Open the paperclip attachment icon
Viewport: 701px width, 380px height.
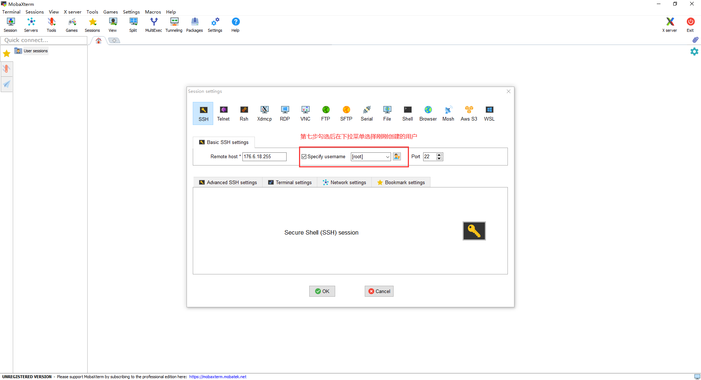[695, 39]
